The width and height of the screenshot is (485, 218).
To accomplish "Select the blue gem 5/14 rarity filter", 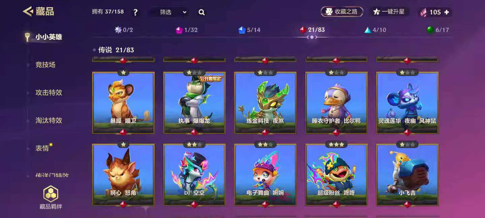I will point(249,30).
